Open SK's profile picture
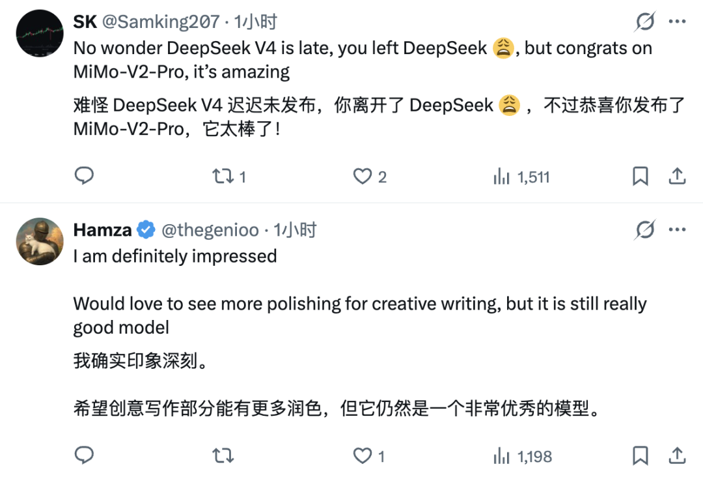Viewport: 703px width, 477px height. click(40, 33)
